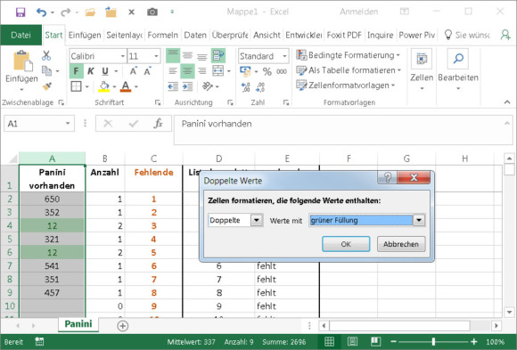This screenshot has width=517, height=350.
Task: Open Als Tabelle formatieren menu
Action: [x=349, y=70]
